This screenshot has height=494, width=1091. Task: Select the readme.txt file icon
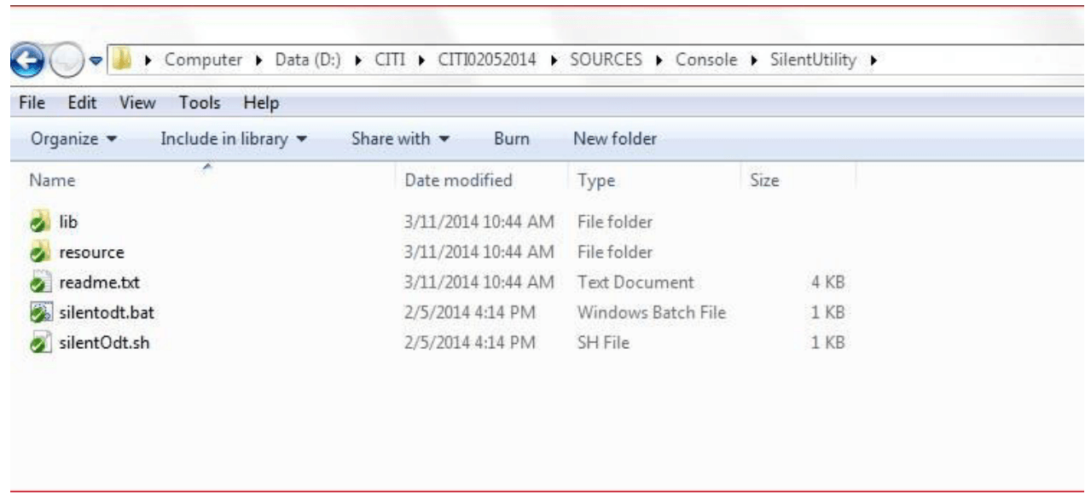click(39, 282)
